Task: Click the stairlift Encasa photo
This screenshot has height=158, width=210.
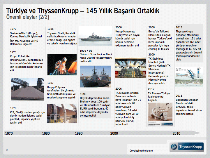Action: pos(160,112)
